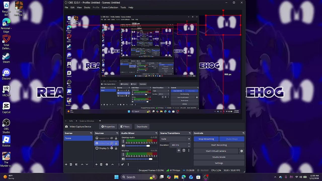
Task: Open virtual camera configuration gear
Action: click(242, 151)
